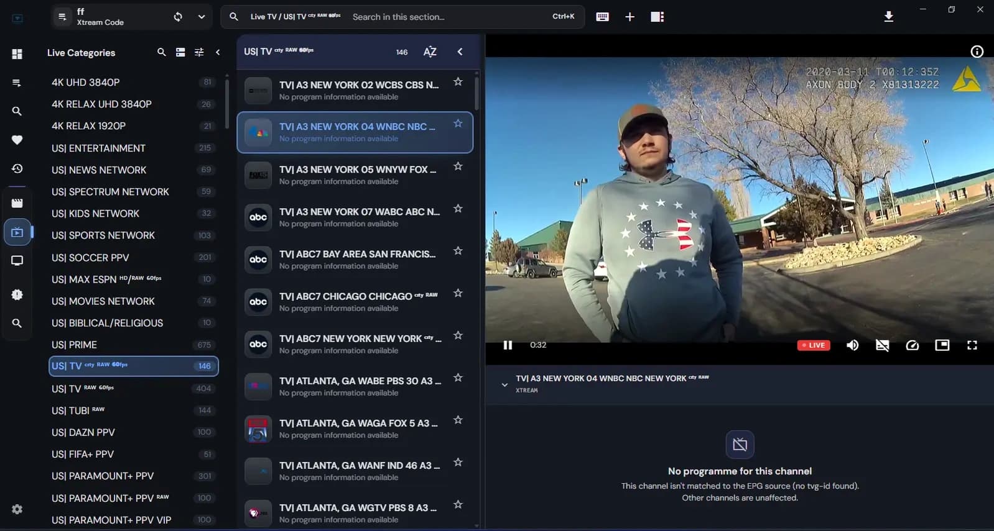Toggle picture-in-picture mode
994x531 pixels.
(x=942, y=345)
